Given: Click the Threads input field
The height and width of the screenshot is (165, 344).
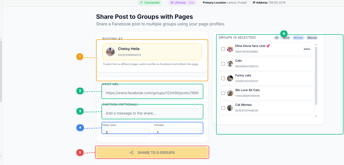Looking at the screenshot, I should click(x=178, y=132).
